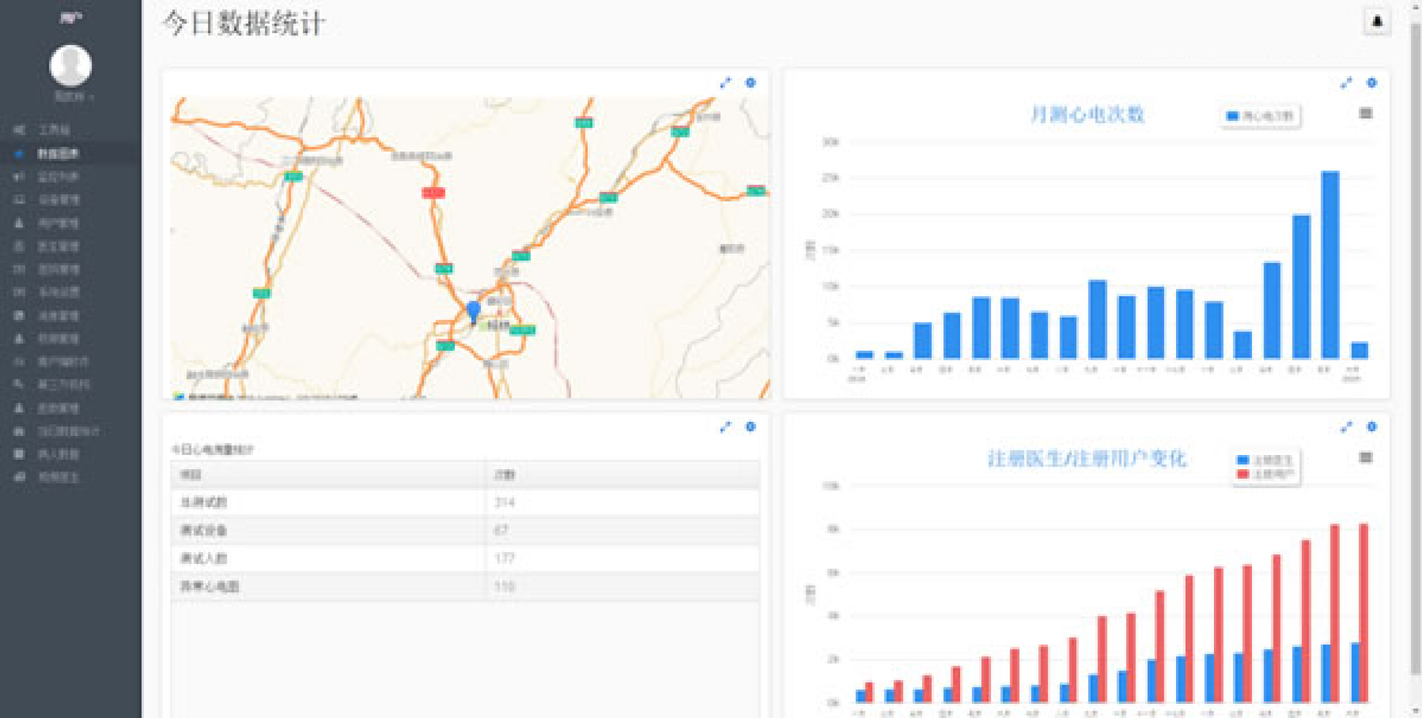Open 监控列表 in the sidebar
This screenshot has height=718, width=1422.
(71, 176)
